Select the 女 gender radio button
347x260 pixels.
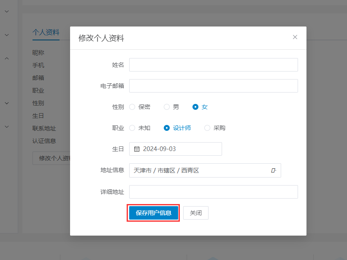195,107
